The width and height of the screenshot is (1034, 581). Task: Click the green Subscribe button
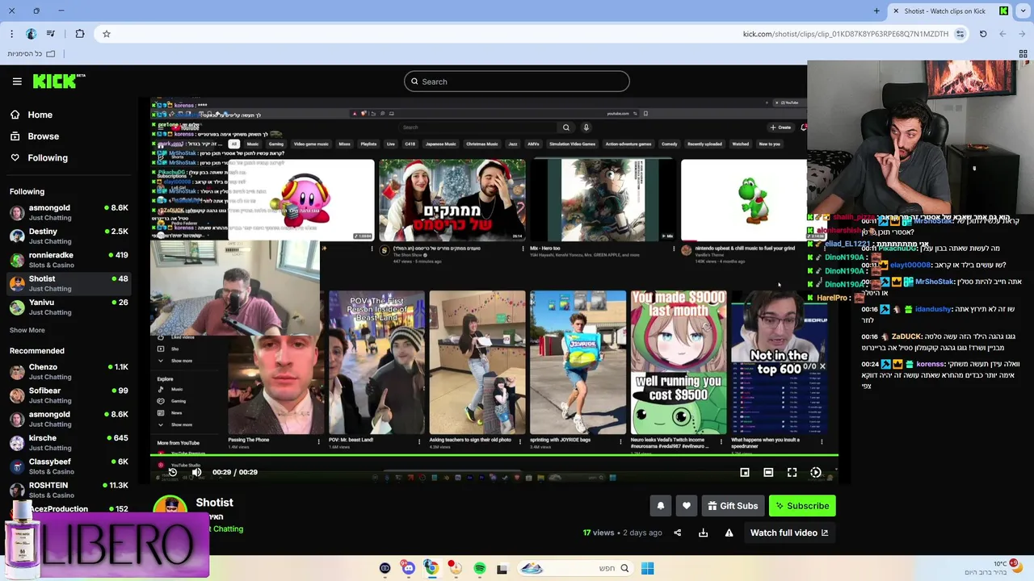pos(802,506)
